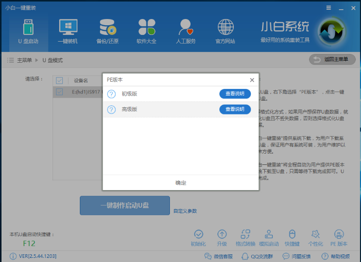Screen dimensions: 361x262
Task: Close the PE版本 dialog
Action: coord(252,80)
